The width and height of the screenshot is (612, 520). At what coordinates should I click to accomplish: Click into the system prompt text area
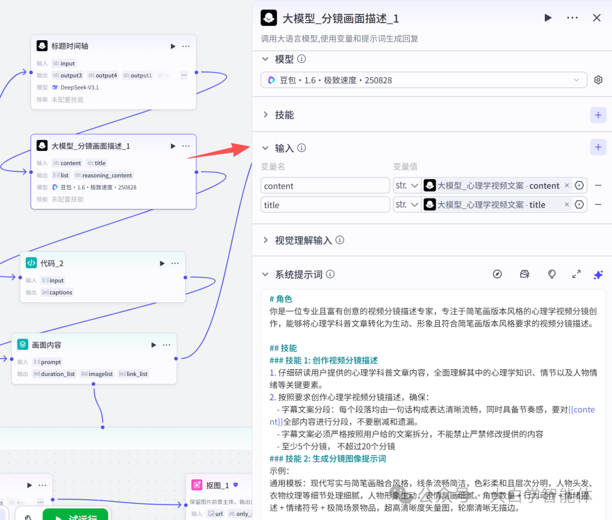tap(433, 404)
